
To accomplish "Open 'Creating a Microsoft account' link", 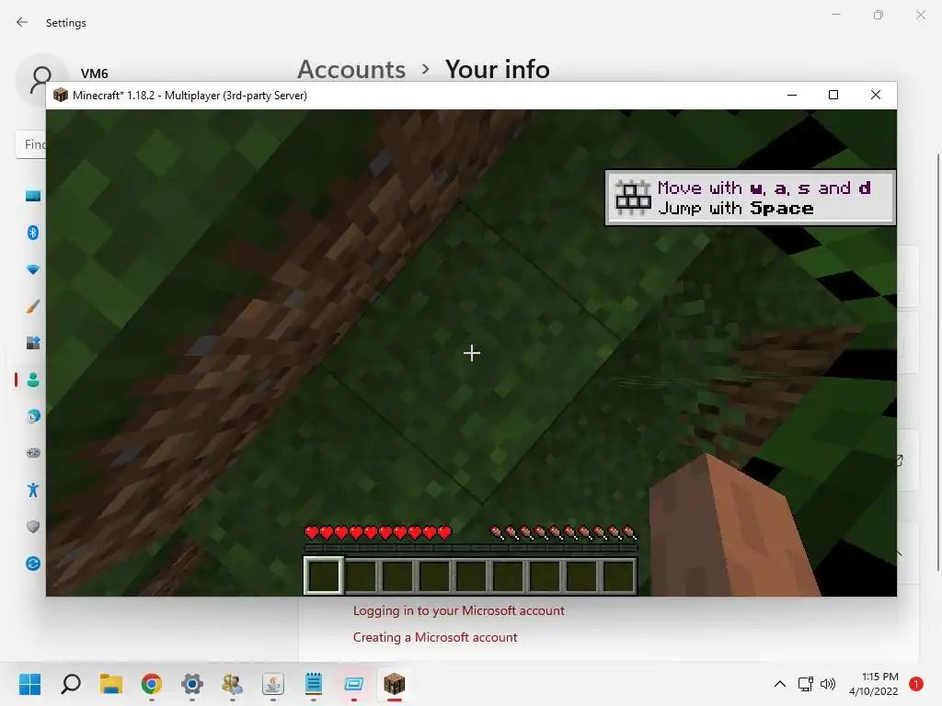I will (x=435, y=637).
